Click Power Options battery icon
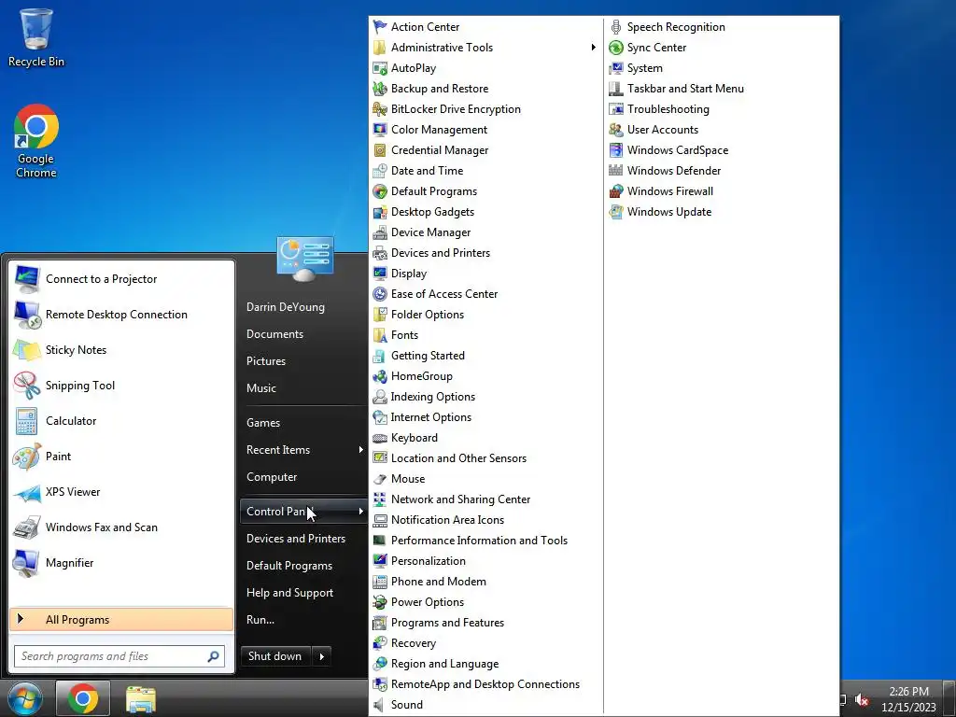 tap(380, 602)
